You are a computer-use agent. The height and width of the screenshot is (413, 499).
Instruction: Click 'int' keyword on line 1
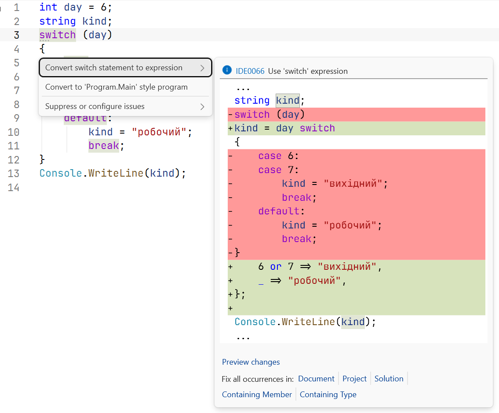(48, 7)
